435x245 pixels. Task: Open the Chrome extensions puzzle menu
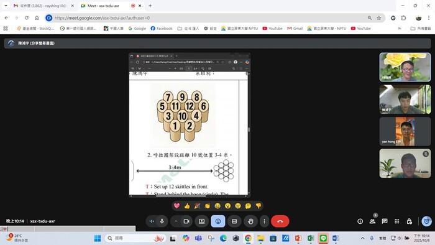(403, 18)
